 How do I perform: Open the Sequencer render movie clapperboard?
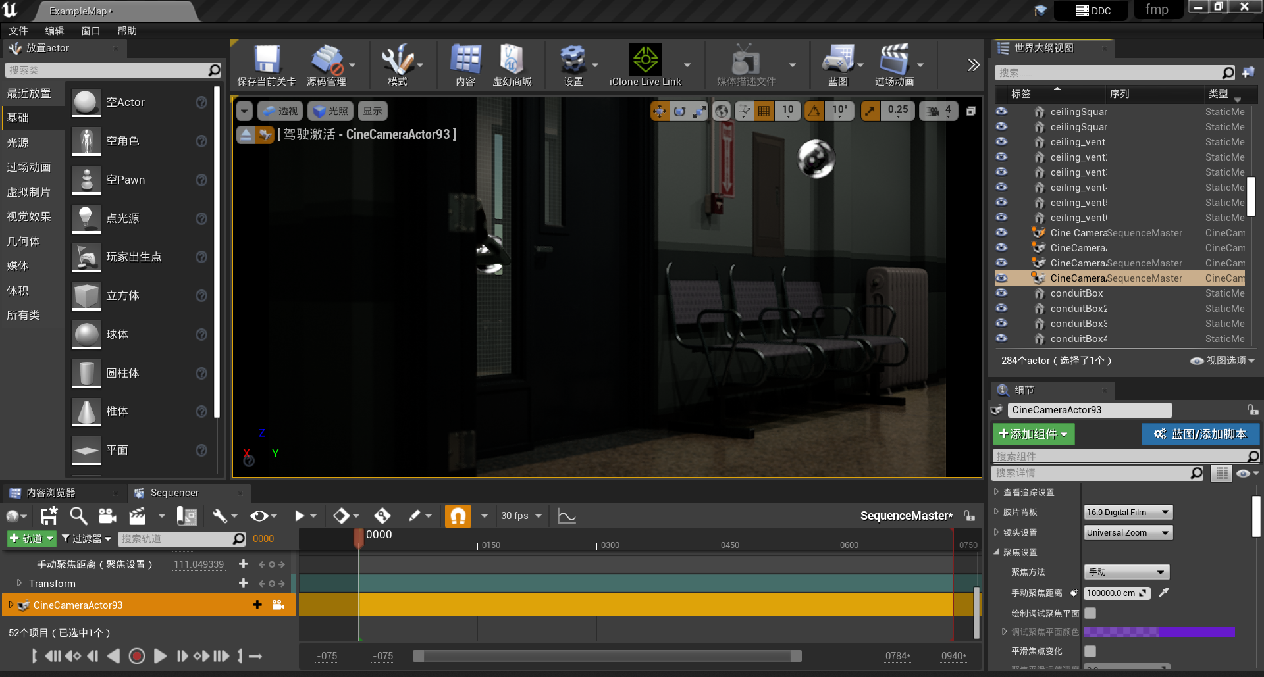click(138, 516)
